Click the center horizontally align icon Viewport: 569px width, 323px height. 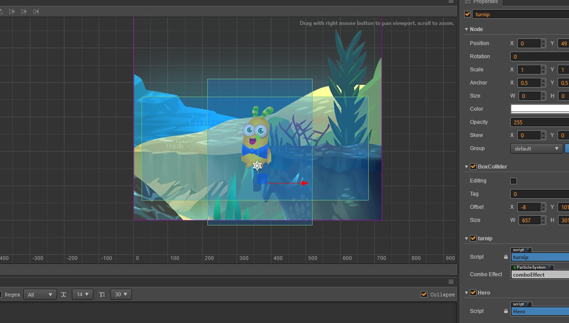24,11
